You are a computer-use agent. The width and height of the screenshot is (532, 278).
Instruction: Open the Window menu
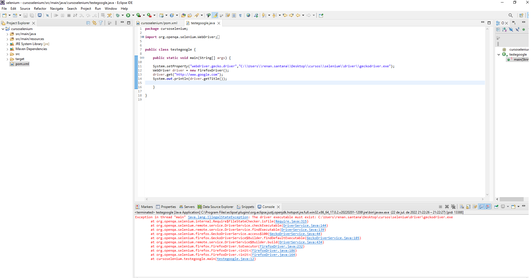coord(111,9)
